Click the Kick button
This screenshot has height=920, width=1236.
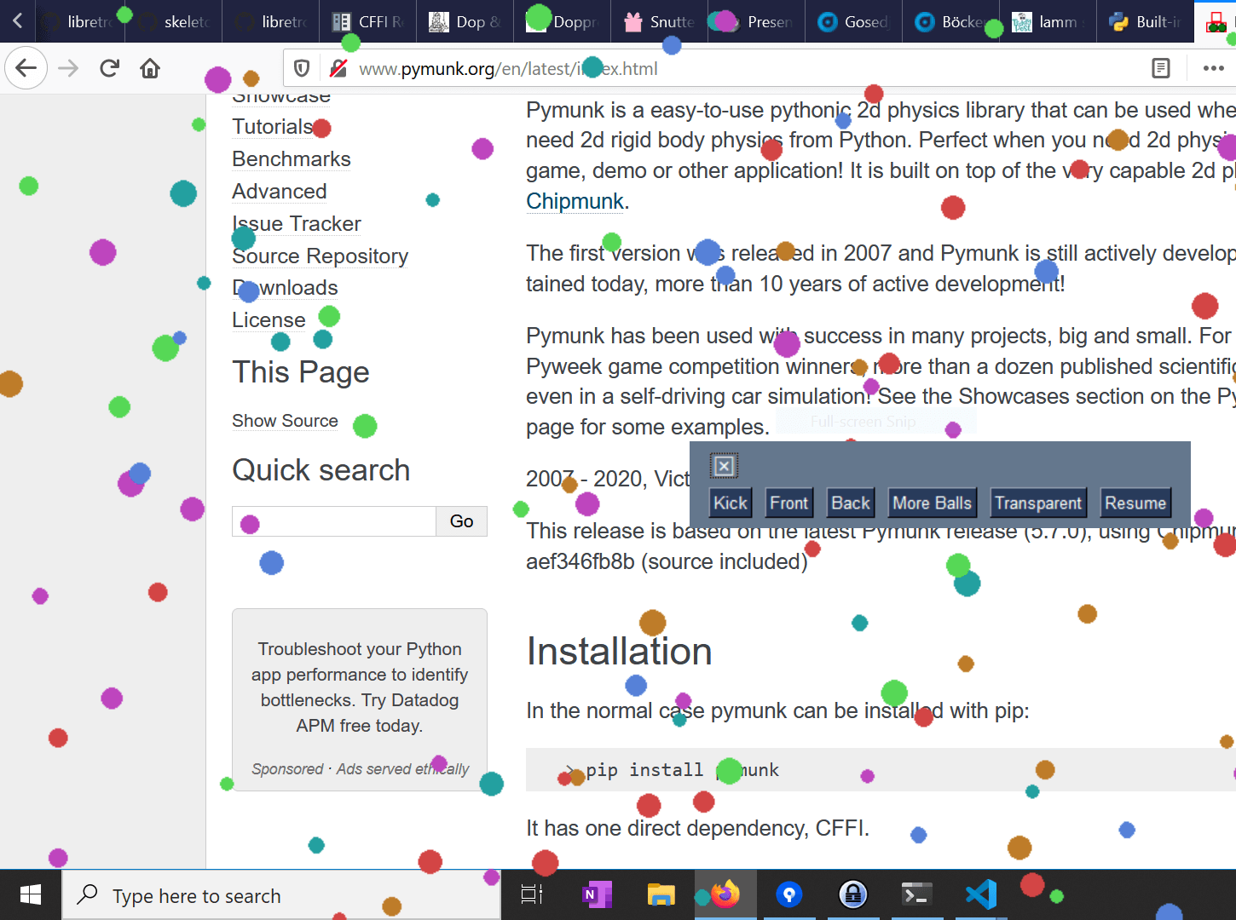[x=731, y=503]
